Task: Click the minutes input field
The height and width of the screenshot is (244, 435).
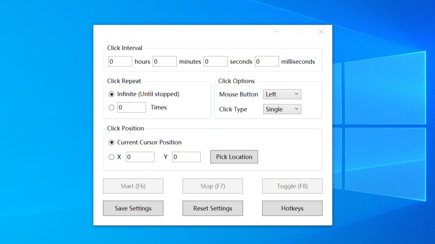Action: [165, 61]
